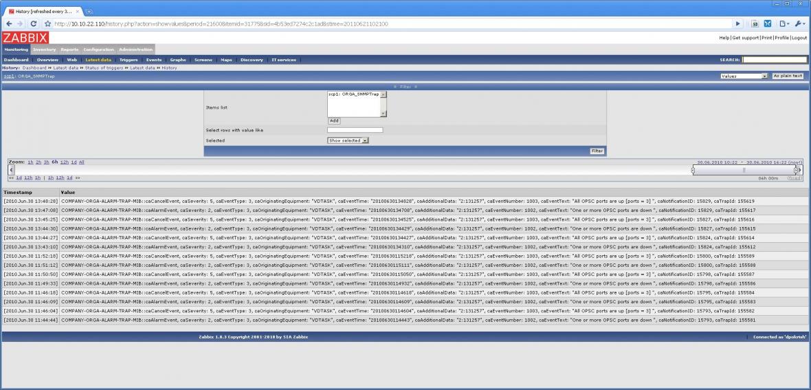Image resolution: width=811 pixels, height=390 pixels.
Task: Open the browser page menu
Action: coord(785,24)
